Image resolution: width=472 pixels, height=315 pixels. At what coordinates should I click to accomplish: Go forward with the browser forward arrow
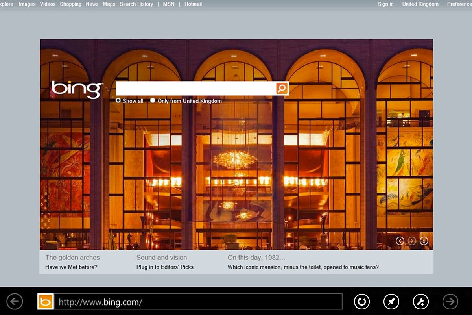pos(450,302)
